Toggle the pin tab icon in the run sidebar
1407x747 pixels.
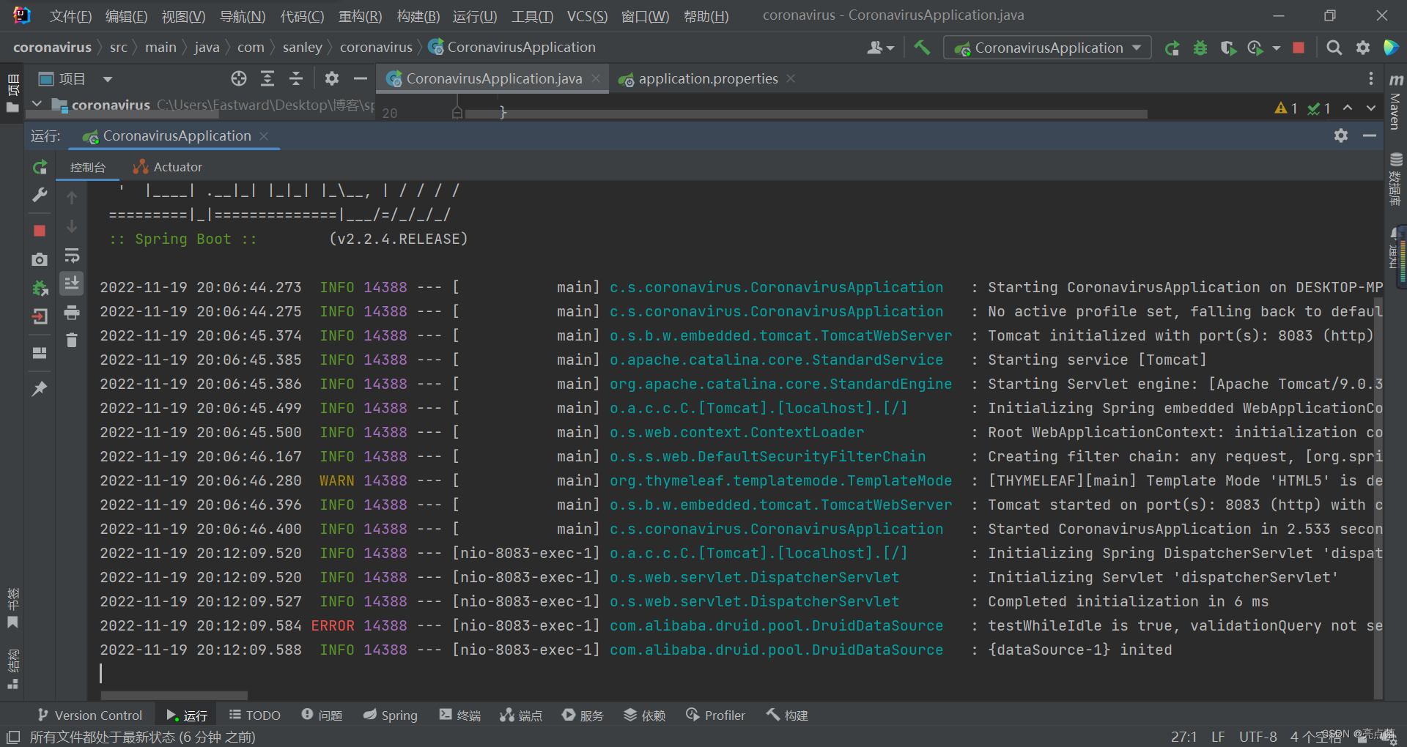tap(40, 388)
